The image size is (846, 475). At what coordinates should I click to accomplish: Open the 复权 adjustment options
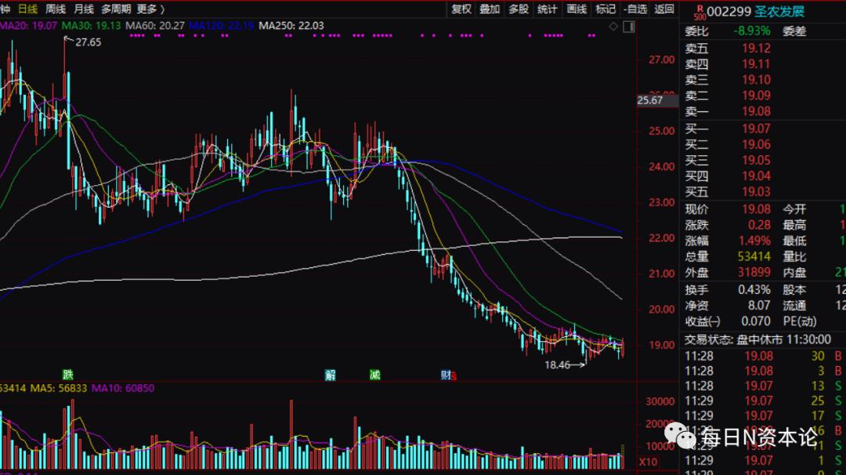pyautogui.click(x=461, y=9)
